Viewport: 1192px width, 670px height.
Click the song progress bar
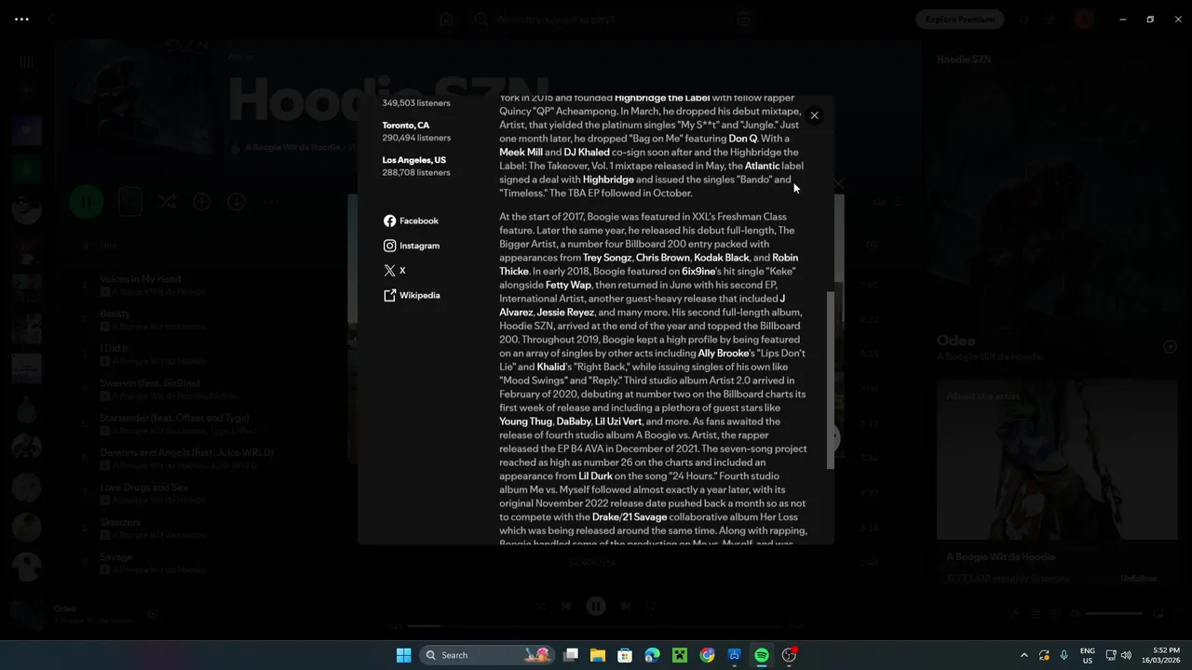[x=596, y=626]
